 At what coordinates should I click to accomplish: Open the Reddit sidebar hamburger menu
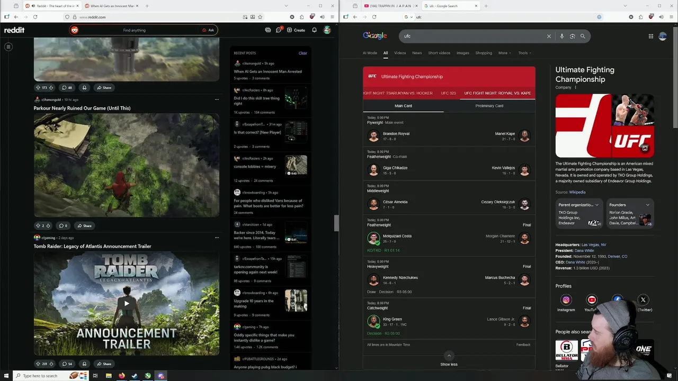(8, 47)
